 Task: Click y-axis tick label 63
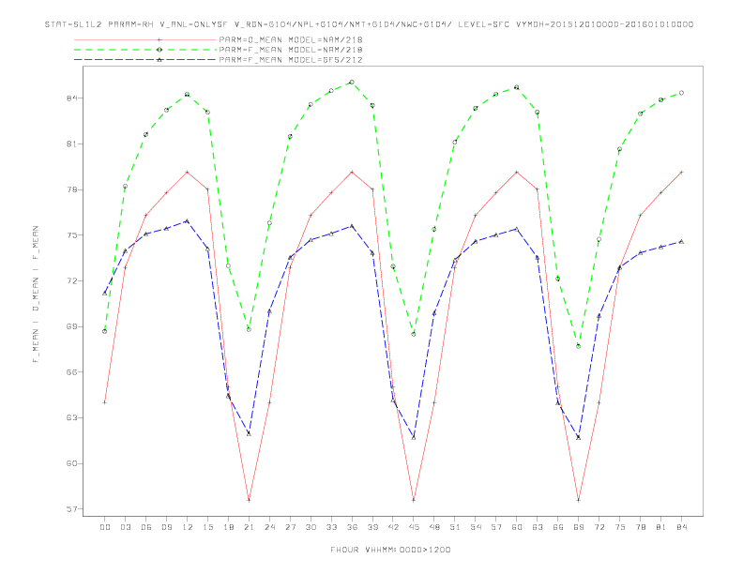[72, 417]
